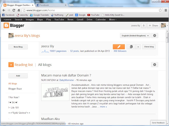Viewport: 169px width, 126px height.
Task: Open the zeera lily bookmark
Action: pyautogui.click(x=22, y=15)
